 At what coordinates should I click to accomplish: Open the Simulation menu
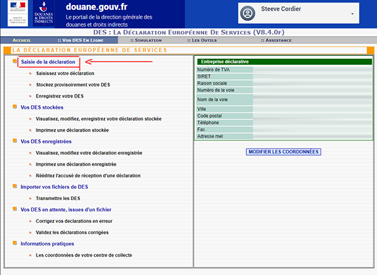[146, 40]
